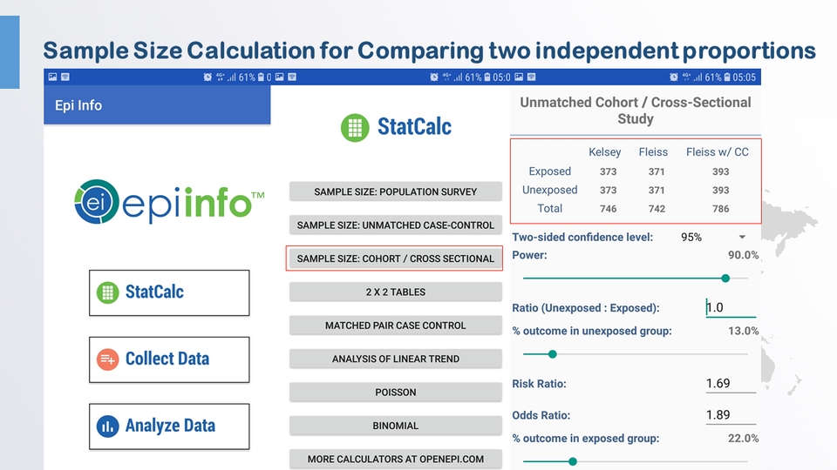This screenshot has width=837, height=470.
Task: Select Sample Size: Cohort / Cross Sectional
Action: pos(396,258)
